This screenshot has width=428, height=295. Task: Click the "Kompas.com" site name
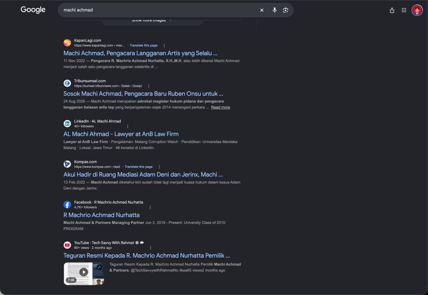coord(85,162)
